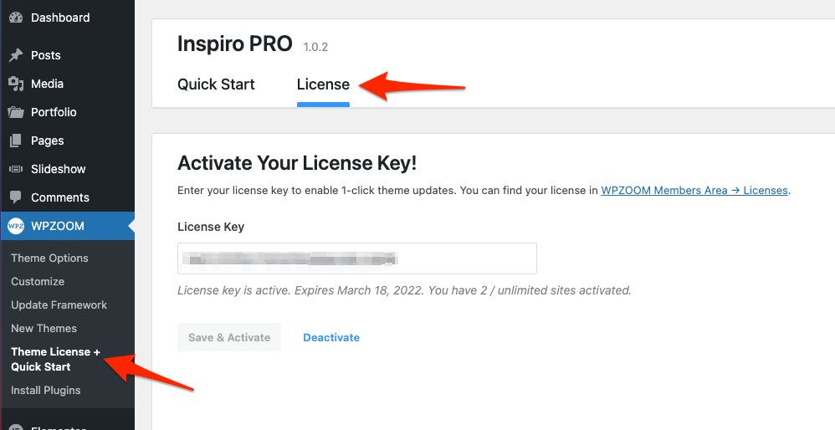Open WPZOOM Members Area Licenses link
The image size is (835, 430).
click(694, 191)
